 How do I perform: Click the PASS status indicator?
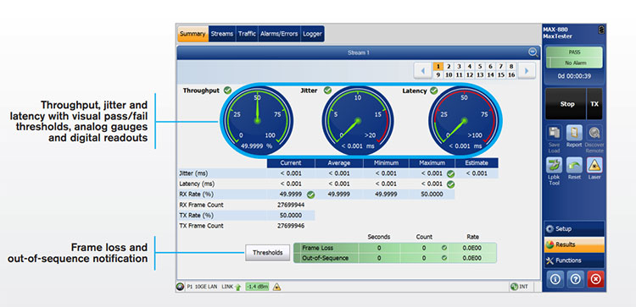tap(574, 52)
